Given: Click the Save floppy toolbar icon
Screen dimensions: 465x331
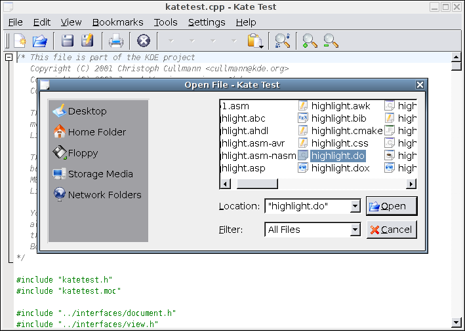Looking at the screenshot, I should 68,41.
